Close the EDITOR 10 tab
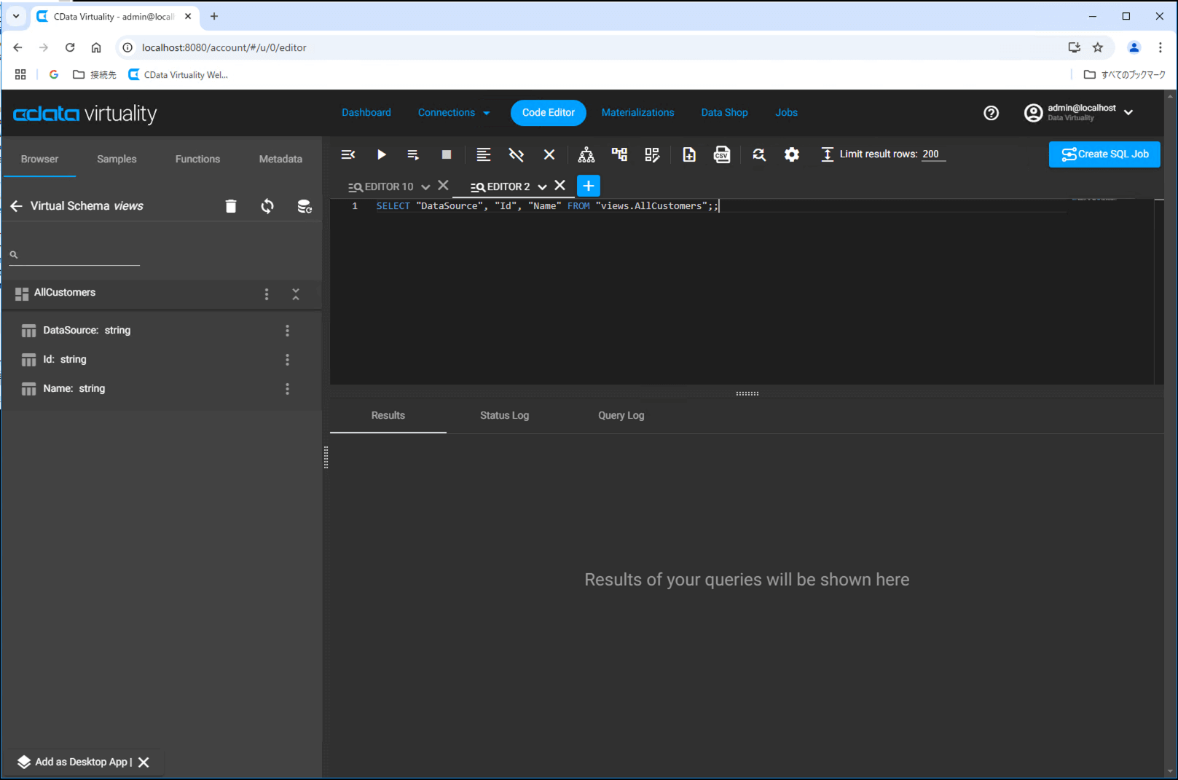 (443, 186)
